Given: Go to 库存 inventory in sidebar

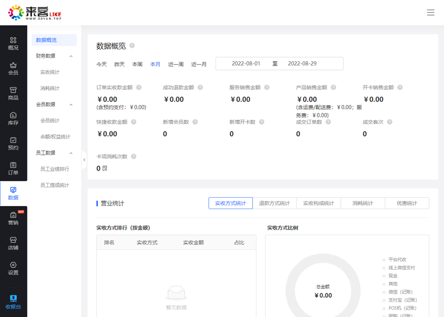Looking at the screenshot, I should click(x=13, y=118).
